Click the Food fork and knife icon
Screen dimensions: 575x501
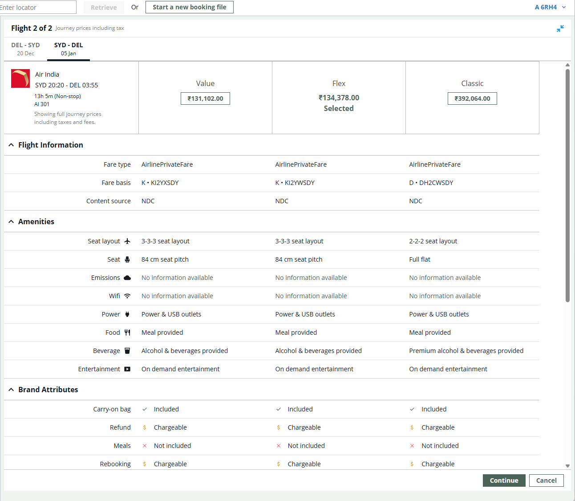pyautogui.click(x=127, y=333)
